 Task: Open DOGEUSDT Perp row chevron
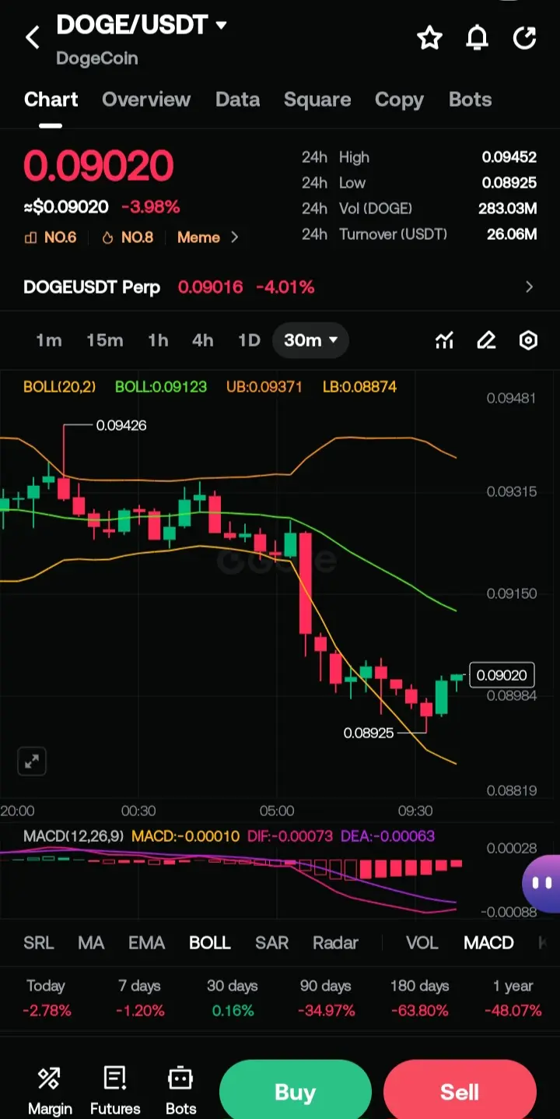(x=530, y=287)
